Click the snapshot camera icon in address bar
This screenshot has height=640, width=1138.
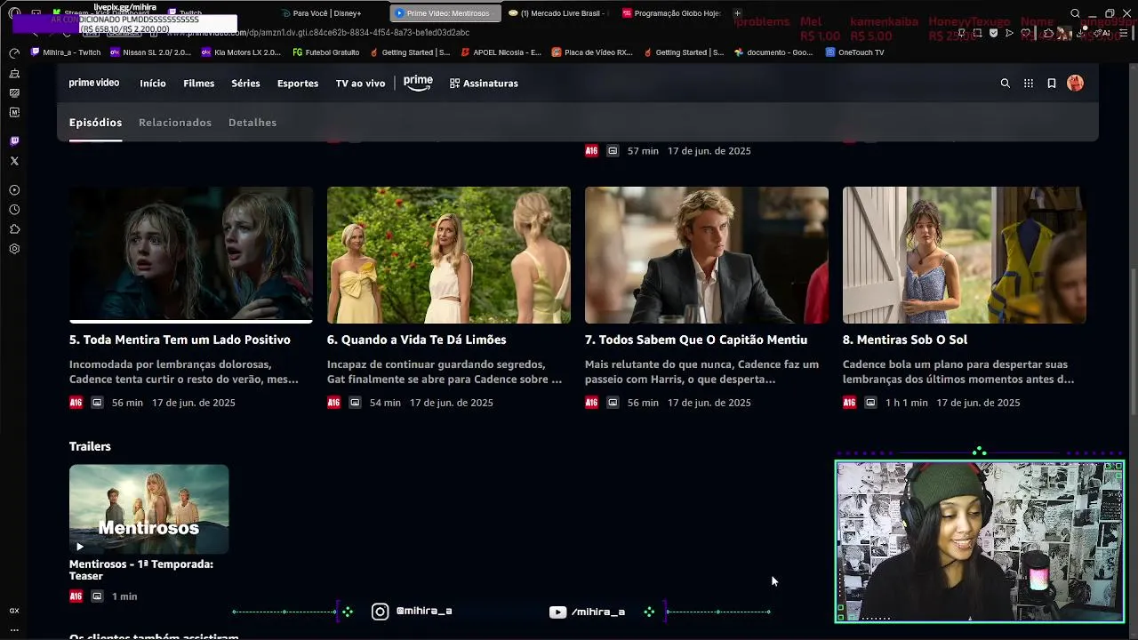[977, 33]
